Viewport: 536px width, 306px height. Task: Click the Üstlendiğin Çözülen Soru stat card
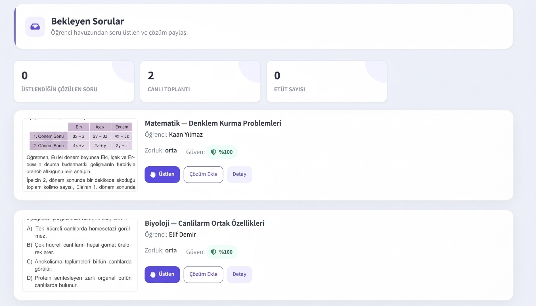[x=74, y=81]
